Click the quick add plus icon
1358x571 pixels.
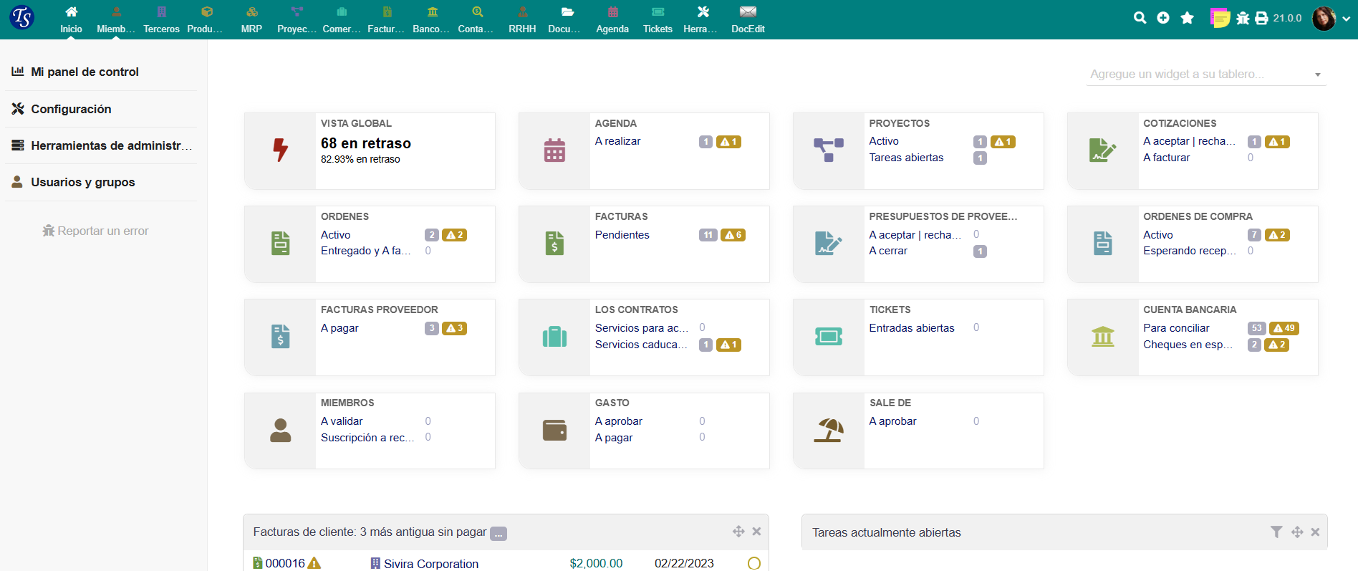point(1163,18)
